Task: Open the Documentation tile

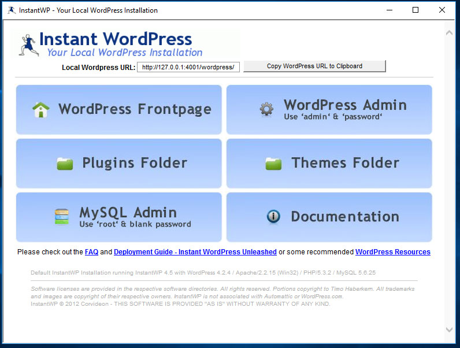Action: click(x=329, y=217)
